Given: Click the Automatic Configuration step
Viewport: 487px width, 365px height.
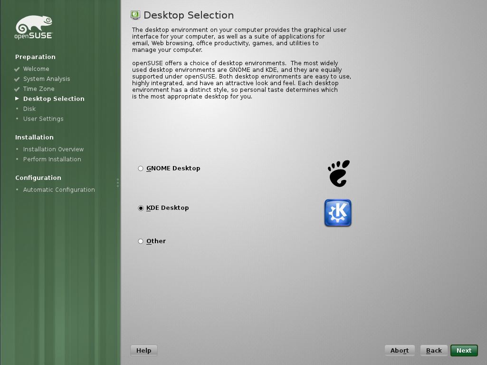Looking at the screenshot, I should [59, 189].
